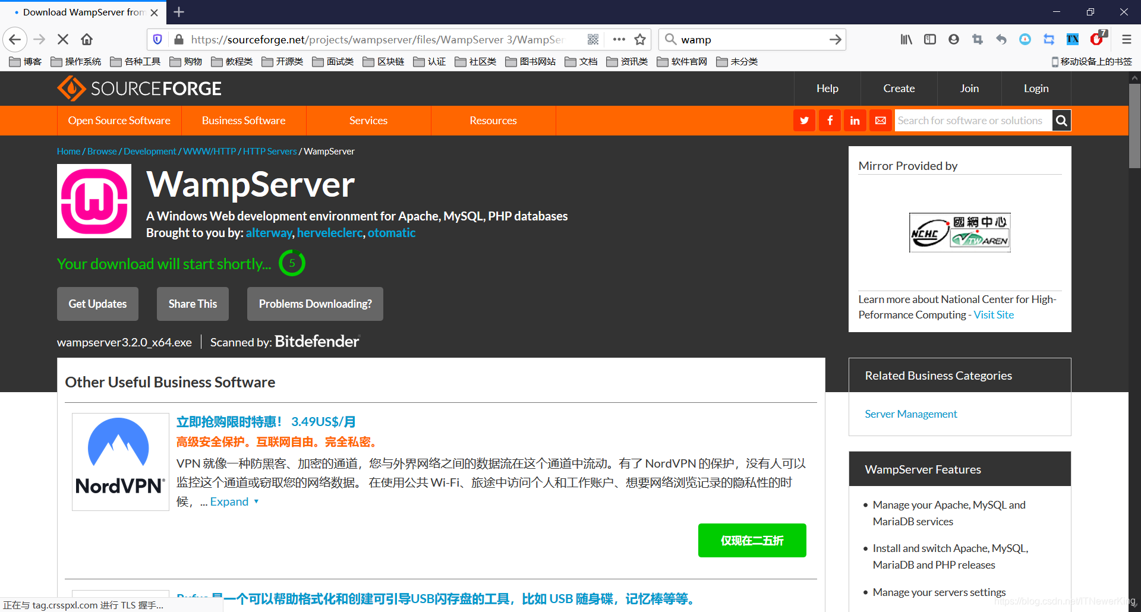Screen dimensions: 1141x612
Task: Open the Business Software menu
Action: [244, 121]
